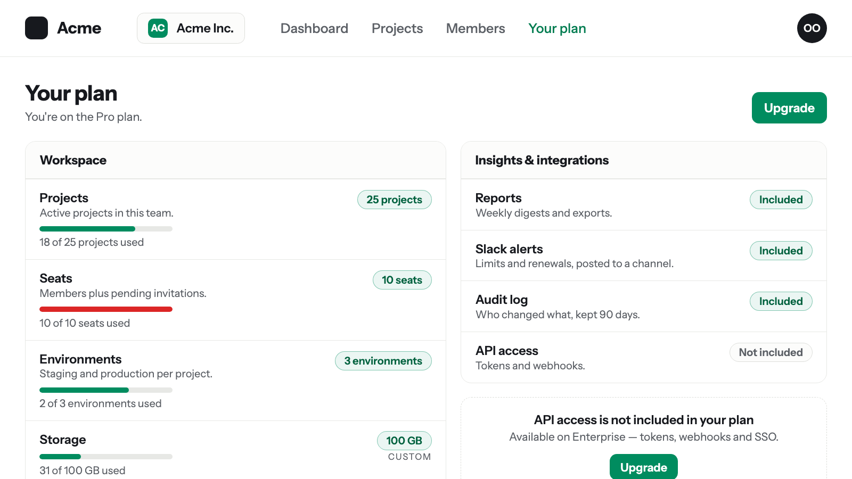
Task: Click the Projects usage progress bar
Action: [106, 229]
